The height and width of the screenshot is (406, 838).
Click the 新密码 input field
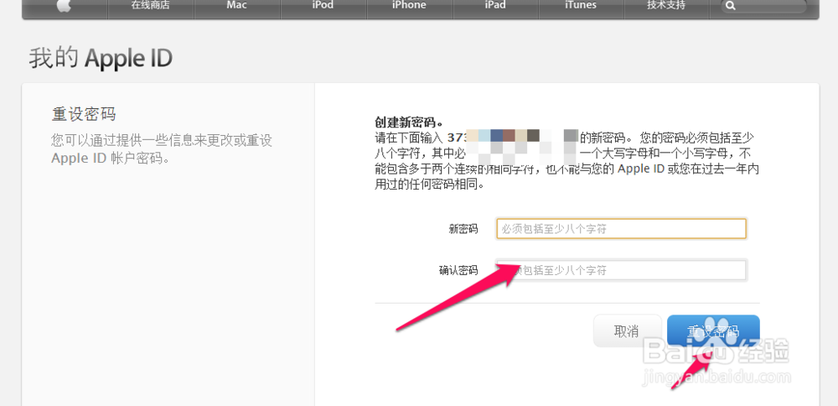(x=621, y=229)
